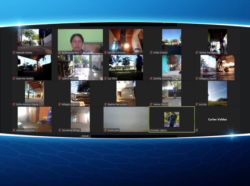The width and height of the screenshot is (250, 186).
Task: Click the Buscar search field
Action: pyautogui.click(x=86, y=136)
